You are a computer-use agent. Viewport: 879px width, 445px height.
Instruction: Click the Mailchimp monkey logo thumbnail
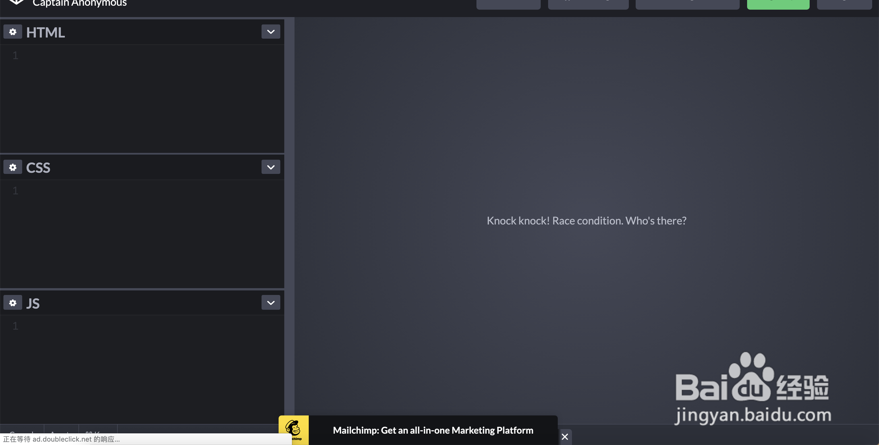pyautogui.click(x=294, y=430)
